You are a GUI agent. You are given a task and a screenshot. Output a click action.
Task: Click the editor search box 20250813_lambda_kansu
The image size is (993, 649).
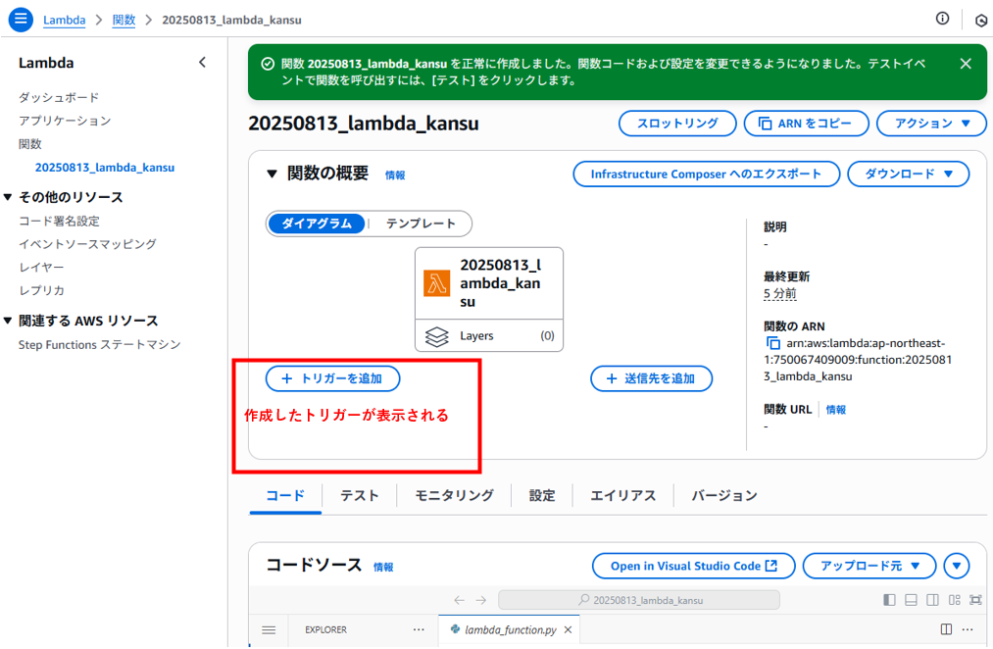click(639, 600)
